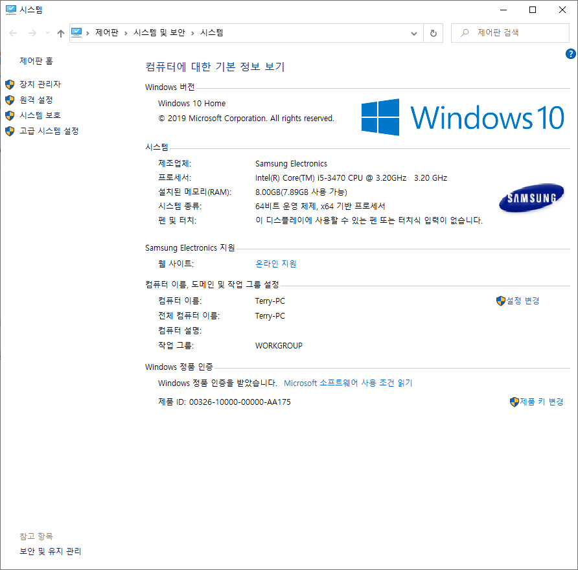Viewport: 578px width, 570px height.
Task: Open 제어판 breadcrumb in address bar
Action: click(x=107, y=33)
